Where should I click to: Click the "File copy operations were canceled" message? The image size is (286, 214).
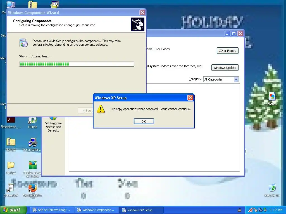pyautogui.click(x=151, y=109)
